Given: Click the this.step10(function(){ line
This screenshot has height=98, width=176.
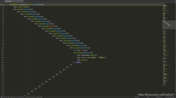Looking at the screenshot, I should [x=55, y=31].
